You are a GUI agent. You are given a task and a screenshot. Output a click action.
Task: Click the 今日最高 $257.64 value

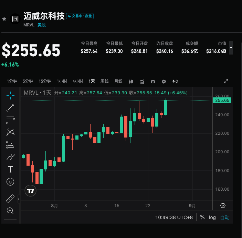tap(89, 51)
